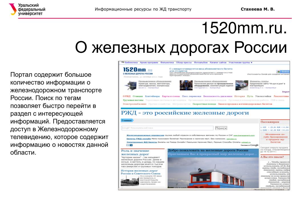Viewport: 292px width, 219px height.
Task: Open the Станции tag link
Action: pos(138,96)
